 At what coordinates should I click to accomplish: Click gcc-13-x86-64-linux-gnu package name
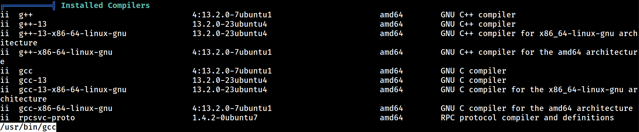pyautogui.click(x=73, y=90)
